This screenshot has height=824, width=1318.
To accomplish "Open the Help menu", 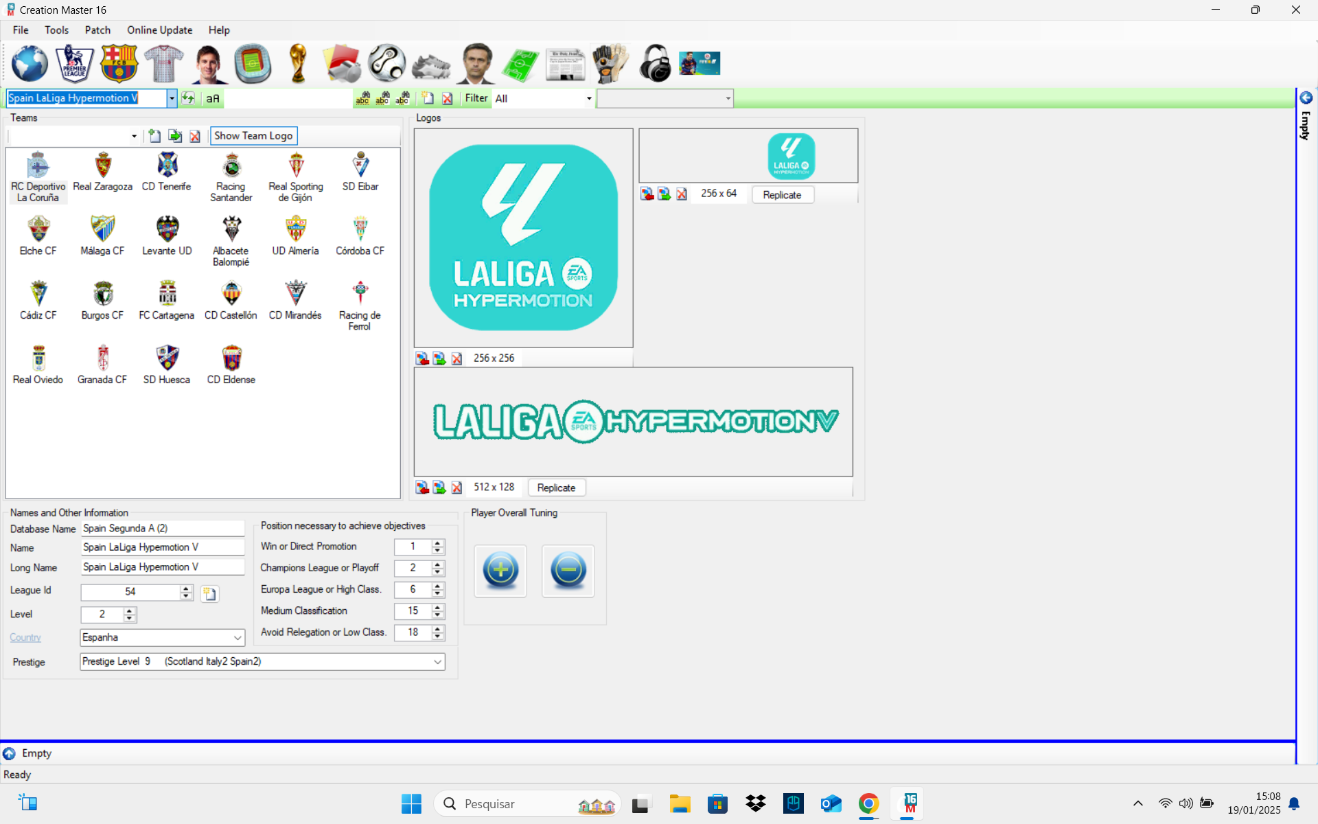I will pos(219,30).
